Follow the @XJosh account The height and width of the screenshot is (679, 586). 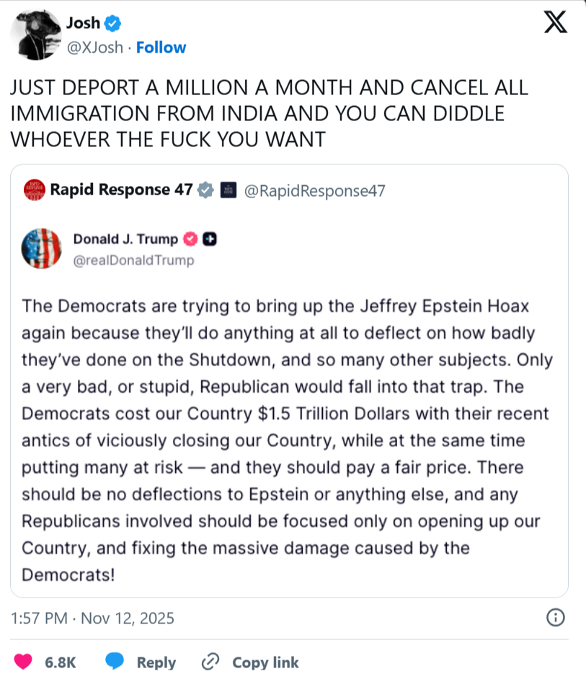pyautogui.click(x=161, y=48)
